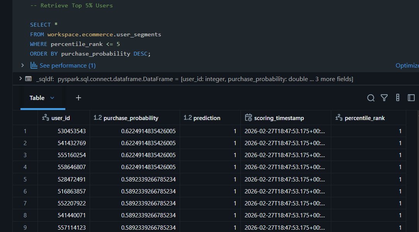Click the Retrieve Top 5% Users comment
The image size is (419, 232).
pyautogui.click(x=72, y=5)
